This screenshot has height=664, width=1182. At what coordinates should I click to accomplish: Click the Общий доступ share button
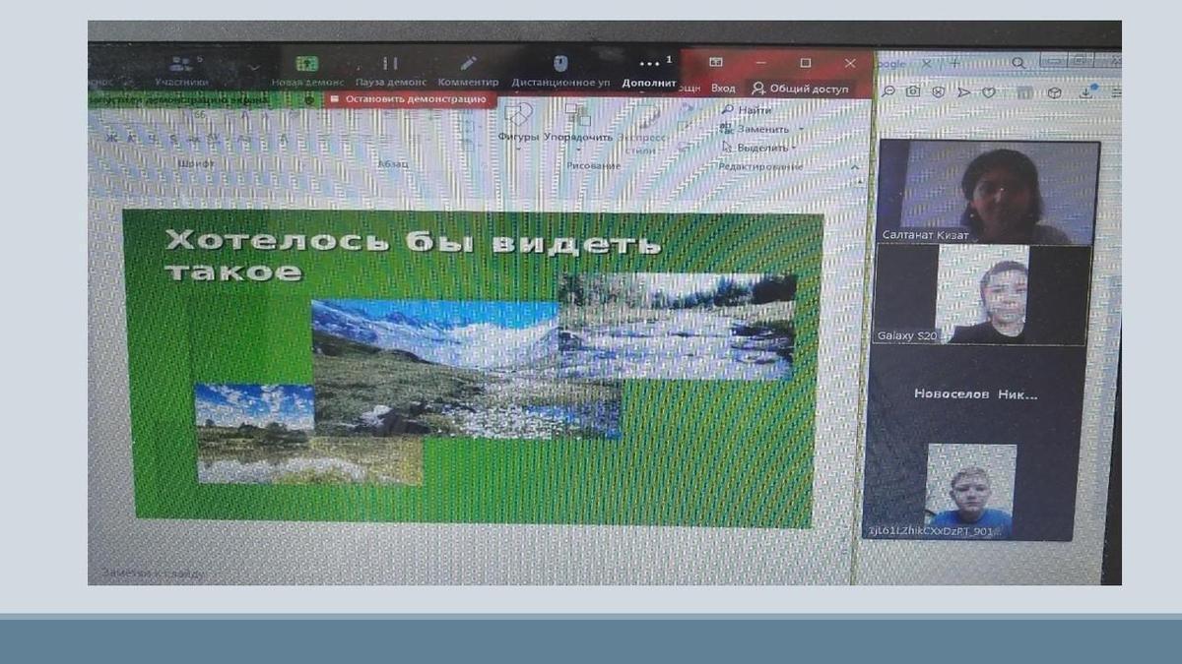tap(800, 89)
